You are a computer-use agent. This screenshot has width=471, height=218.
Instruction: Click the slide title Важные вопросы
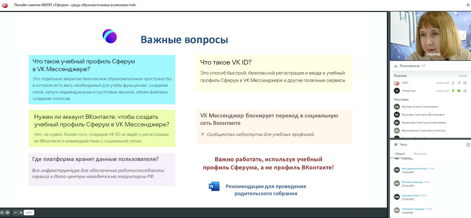(184, 40)
